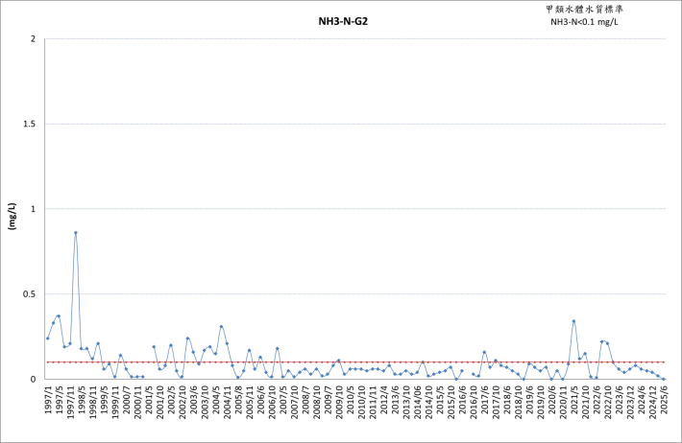
Task: Click the y-axis tick label 2
Action: click(x=33, y=39)
